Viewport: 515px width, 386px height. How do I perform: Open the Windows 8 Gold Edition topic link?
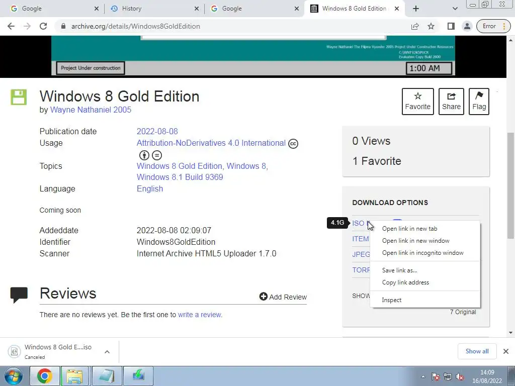point(179,166)
